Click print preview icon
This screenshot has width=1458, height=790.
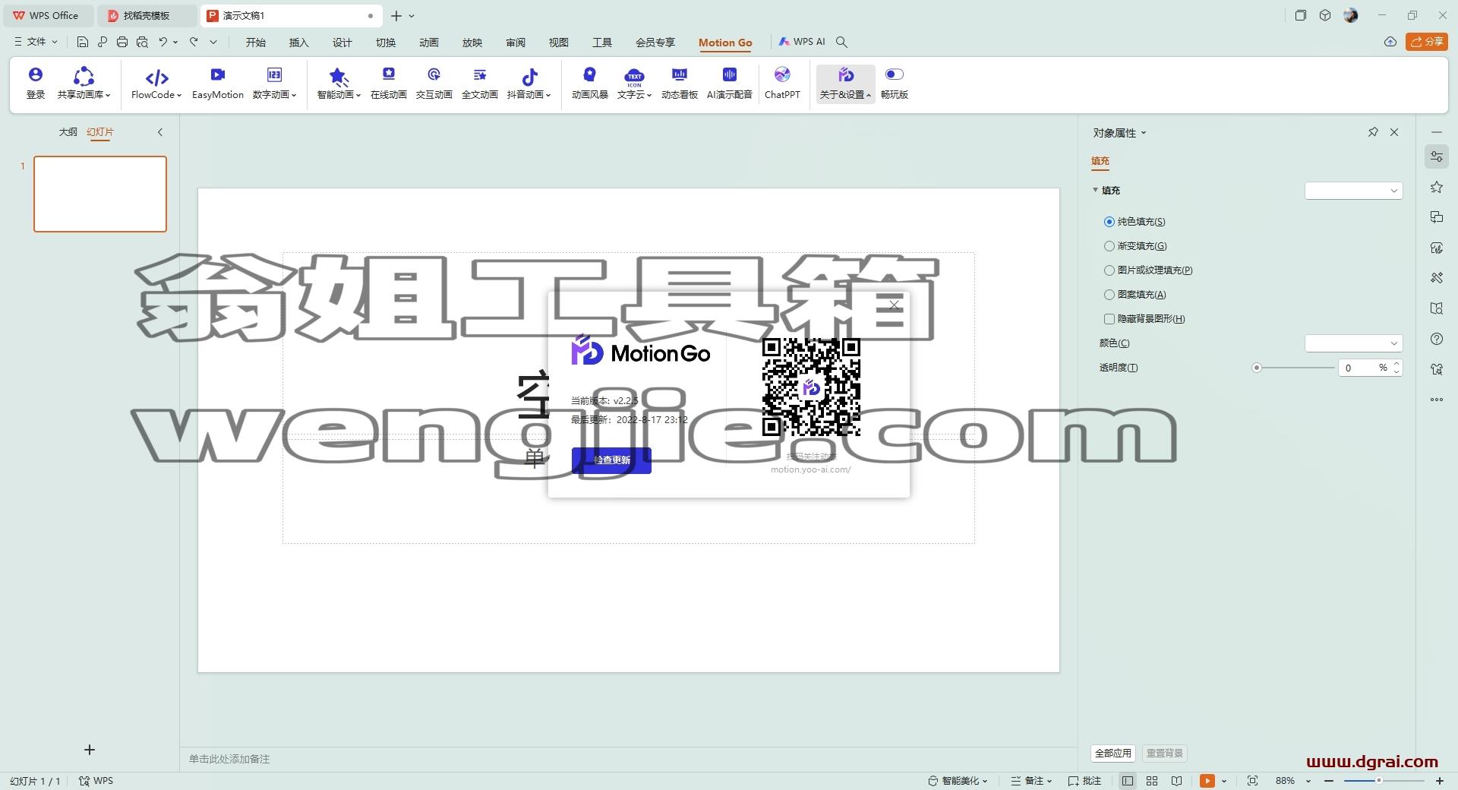pos(142,42)
